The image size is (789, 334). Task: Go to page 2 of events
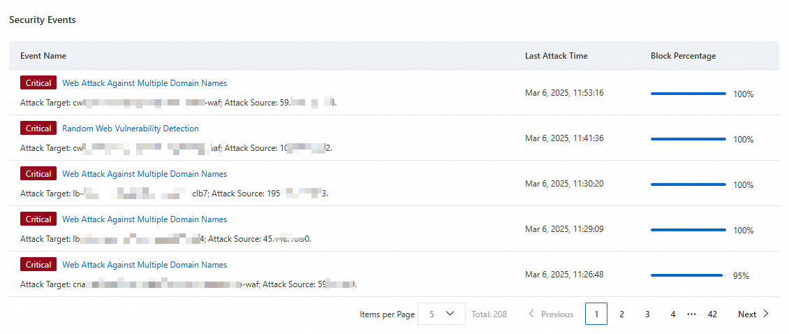(621, 314)
